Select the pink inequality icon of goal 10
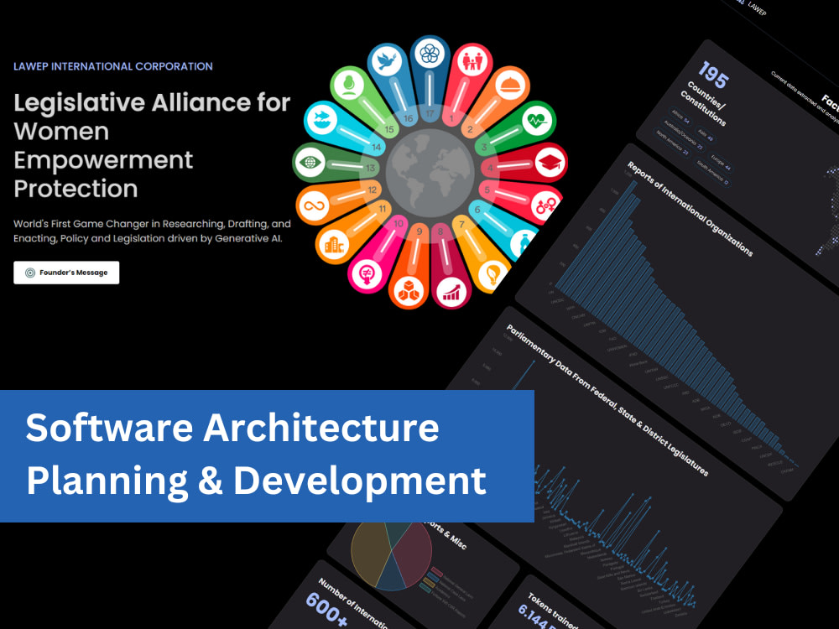839x629 pixels. coord(367,274)
